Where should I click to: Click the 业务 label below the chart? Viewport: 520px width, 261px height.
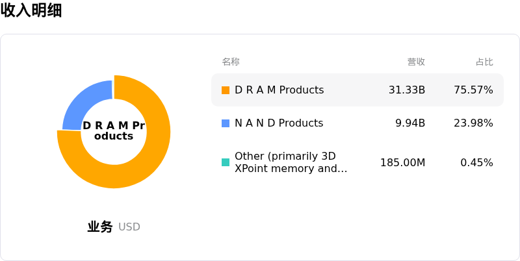[x=100, y=227]
